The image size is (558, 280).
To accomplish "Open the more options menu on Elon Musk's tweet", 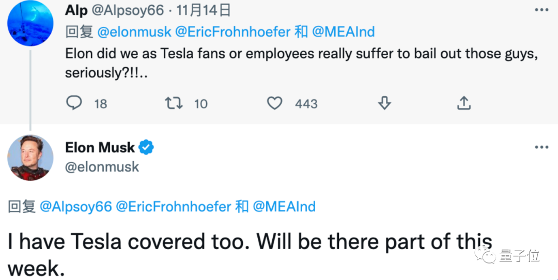I will pyautogui.click(x=541, y=148).
